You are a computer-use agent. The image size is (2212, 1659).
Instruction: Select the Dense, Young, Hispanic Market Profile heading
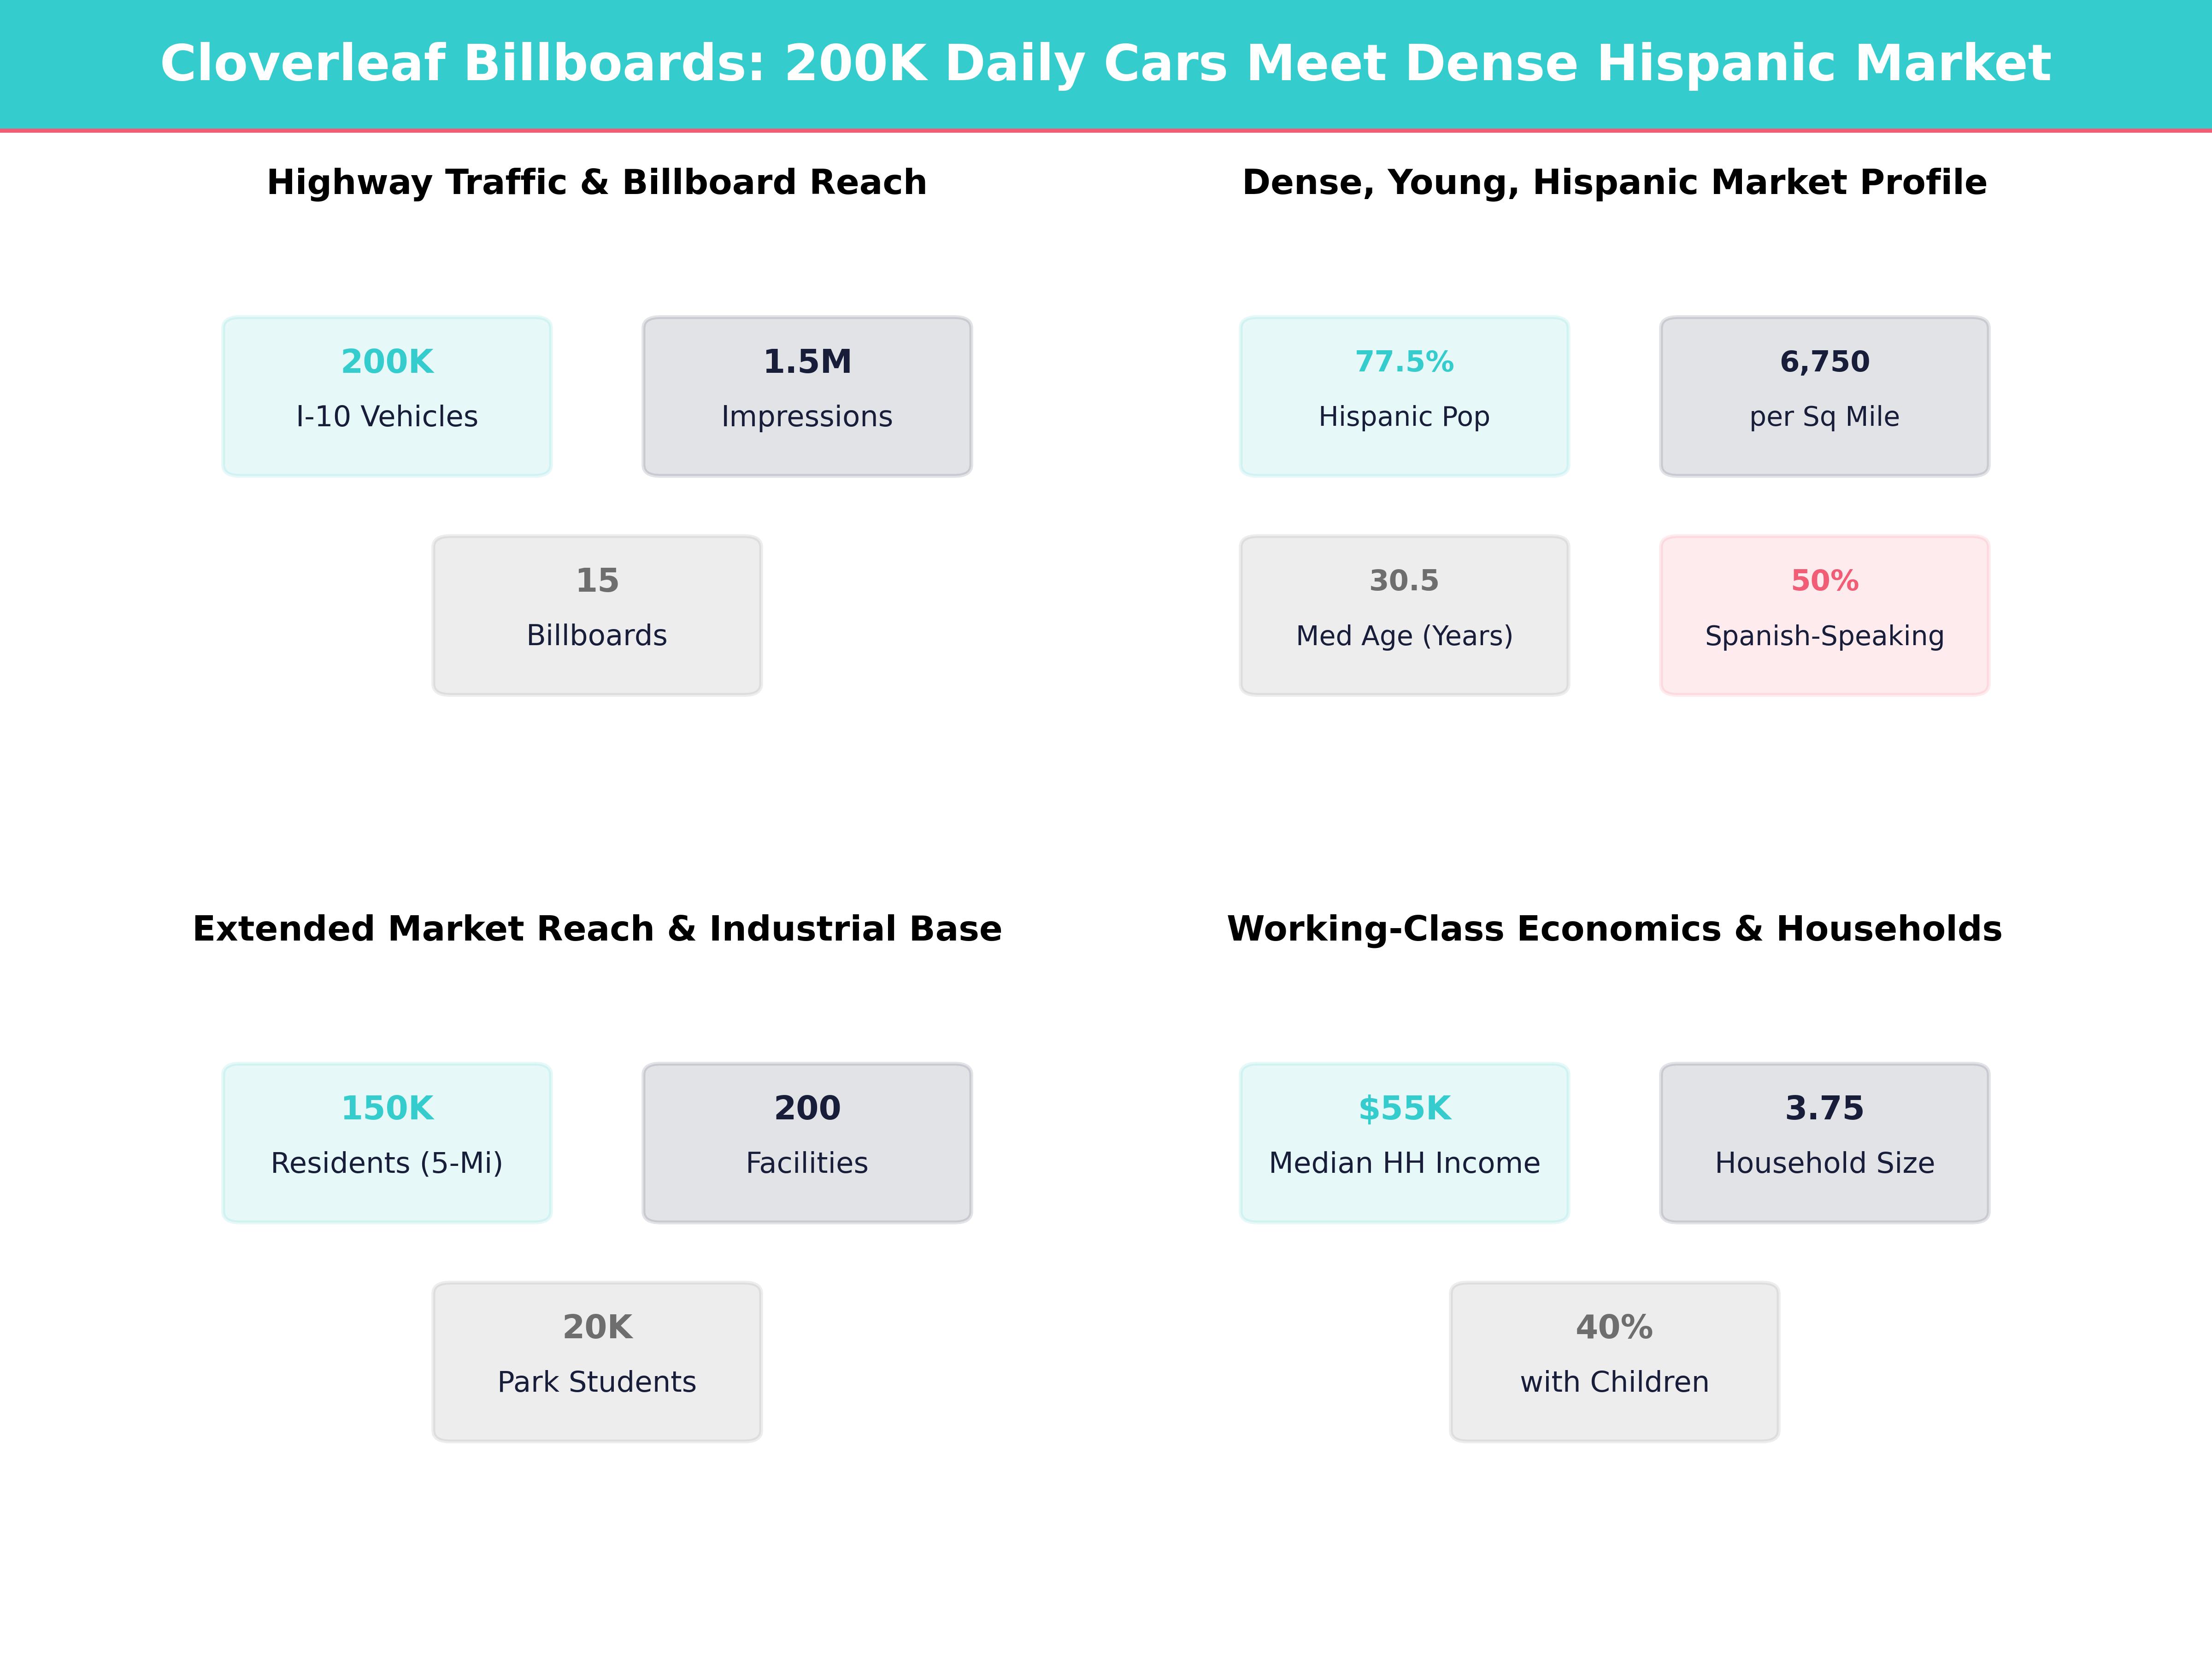point(1614,182)
